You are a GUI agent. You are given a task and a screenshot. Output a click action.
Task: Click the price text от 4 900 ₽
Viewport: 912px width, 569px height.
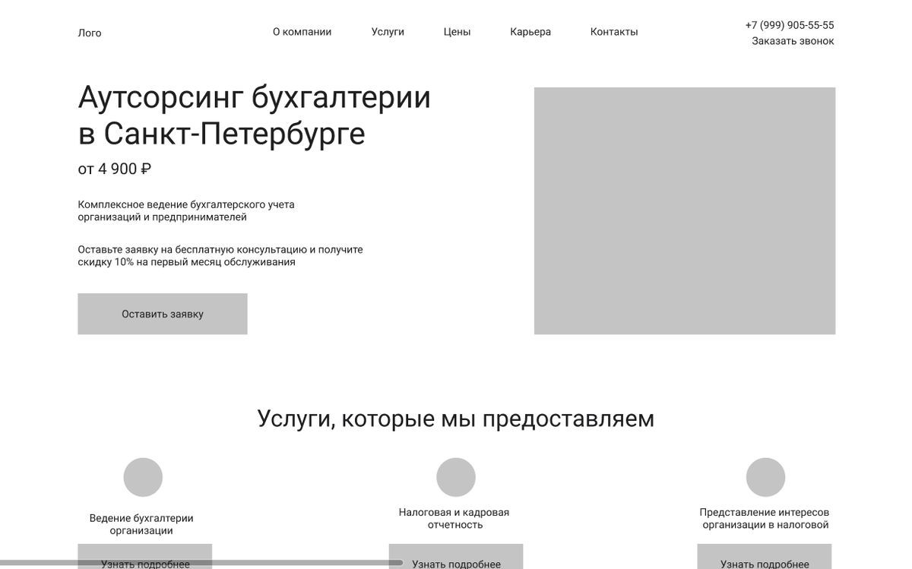pyautogui.click(x=115, y=169)
